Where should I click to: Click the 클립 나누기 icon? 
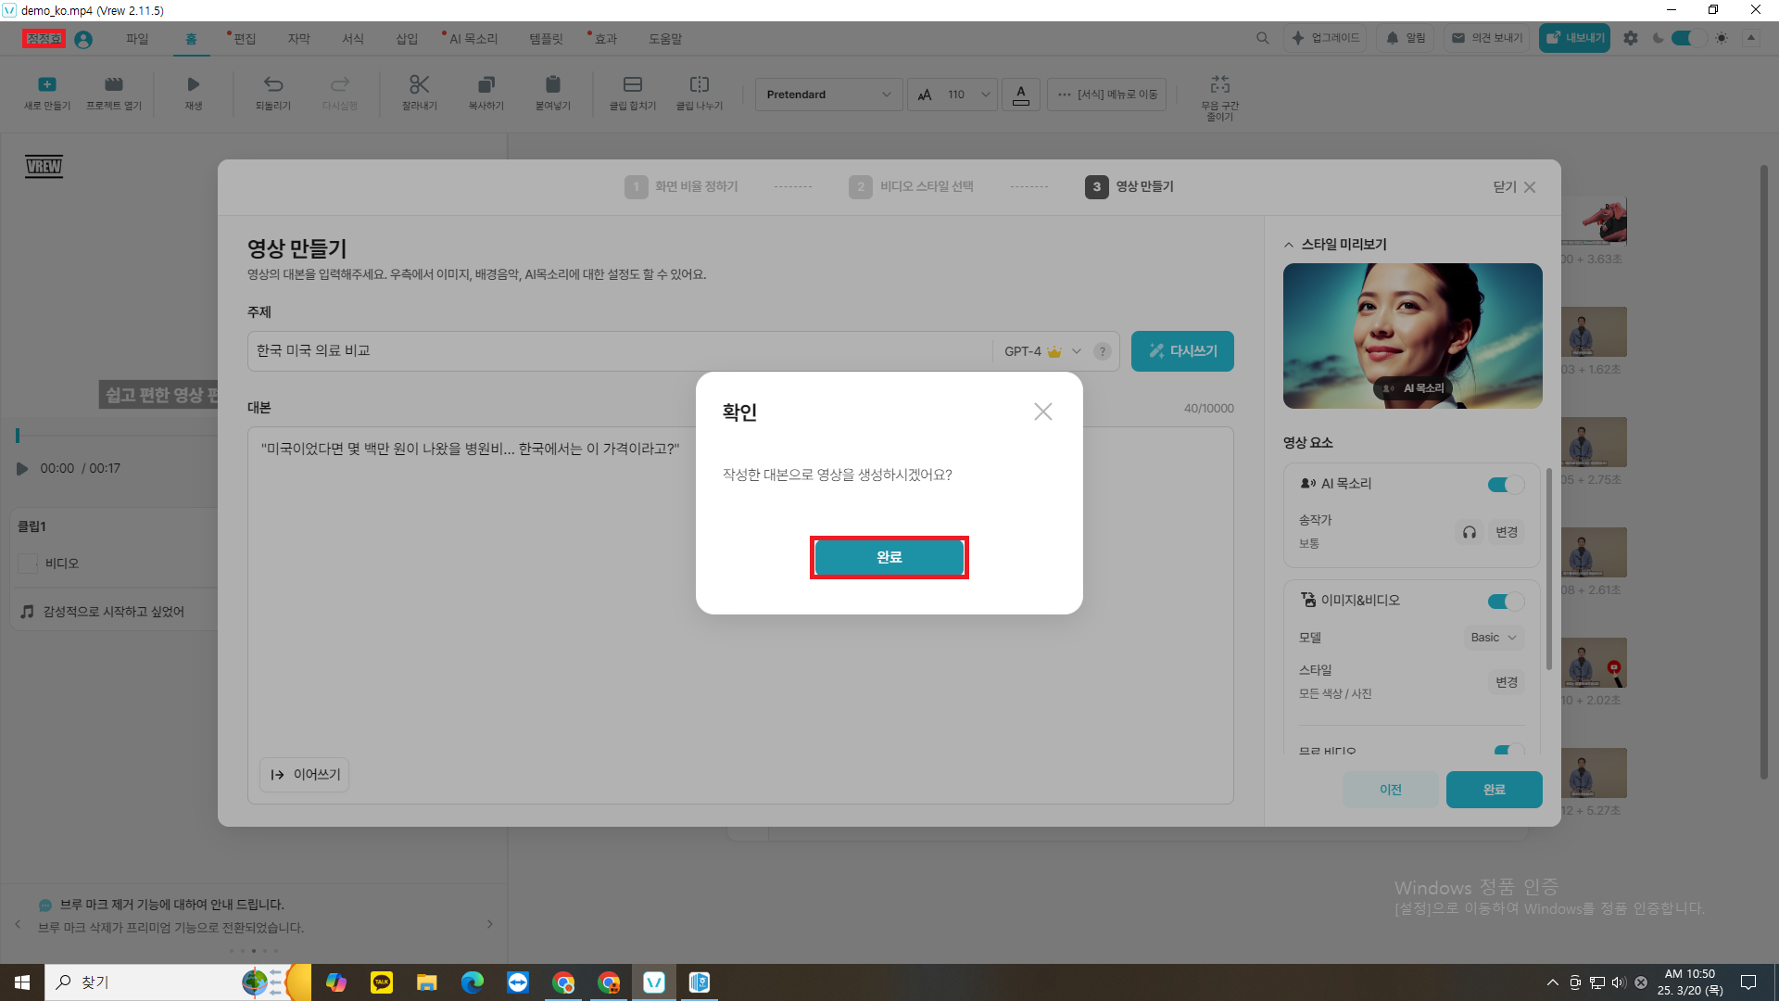699,84
